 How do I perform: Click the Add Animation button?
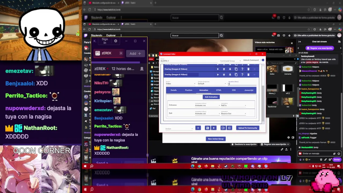pyautogui.click(x=211, y=97)
